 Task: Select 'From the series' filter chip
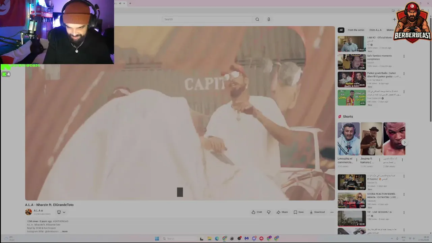click(356, 30)
